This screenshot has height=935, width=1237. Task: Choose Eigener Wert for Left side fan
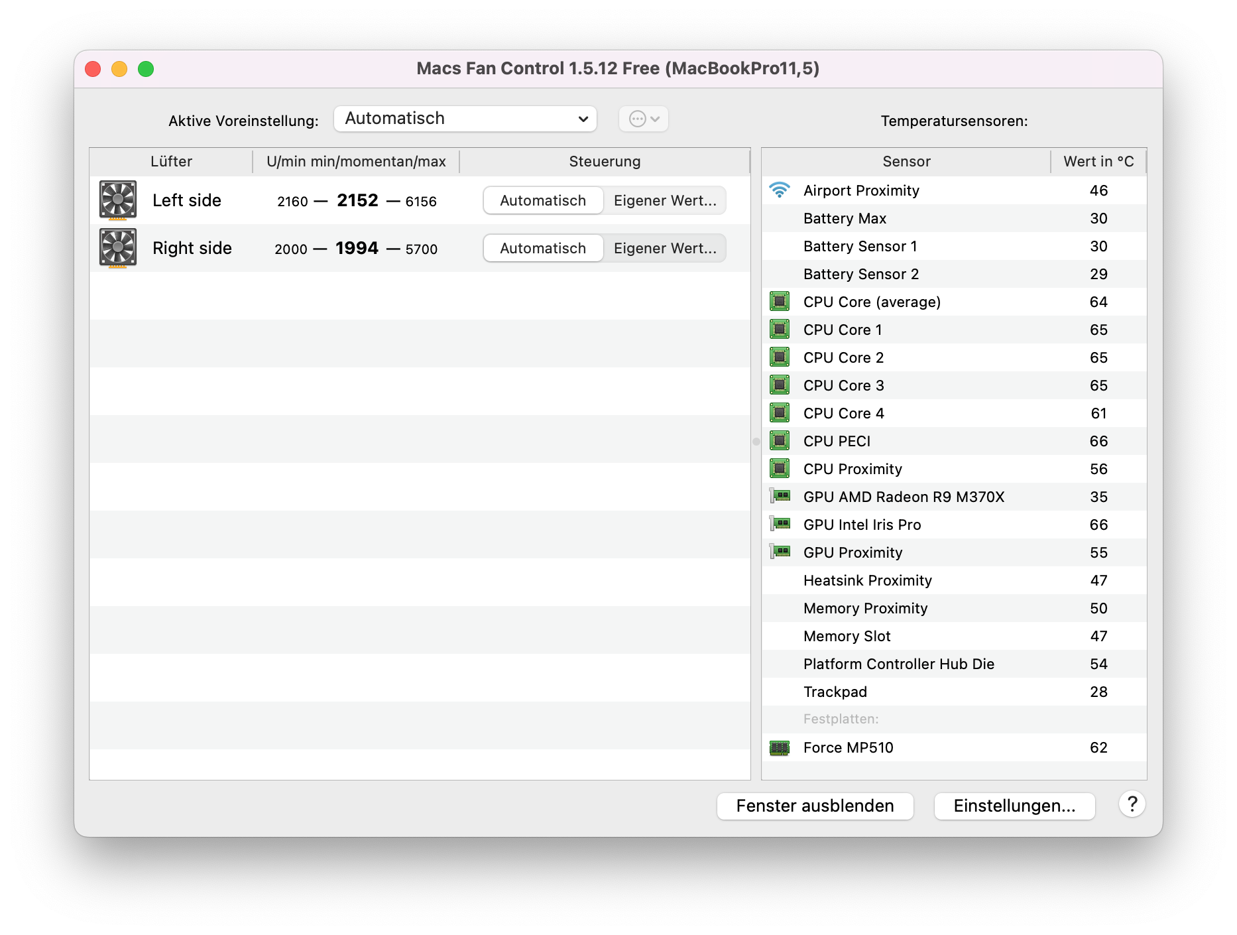click(x=665, y=200)
